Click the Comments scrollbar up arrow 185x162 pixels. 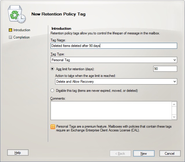coord(174,105)
